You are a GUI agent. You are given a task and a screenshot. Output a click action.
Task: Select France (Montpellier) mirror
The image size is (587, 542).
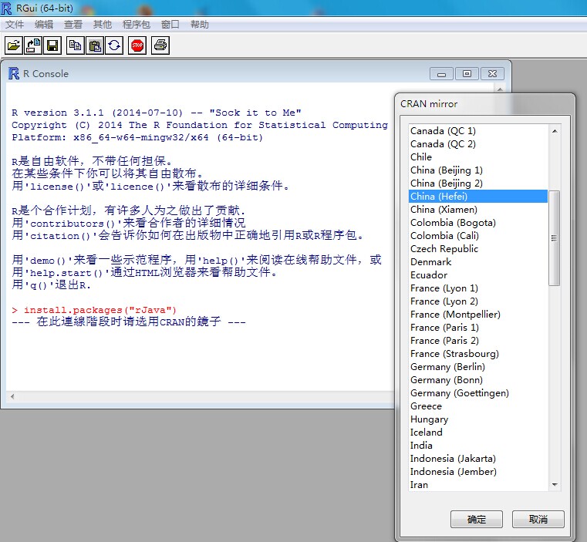[478, 315]
